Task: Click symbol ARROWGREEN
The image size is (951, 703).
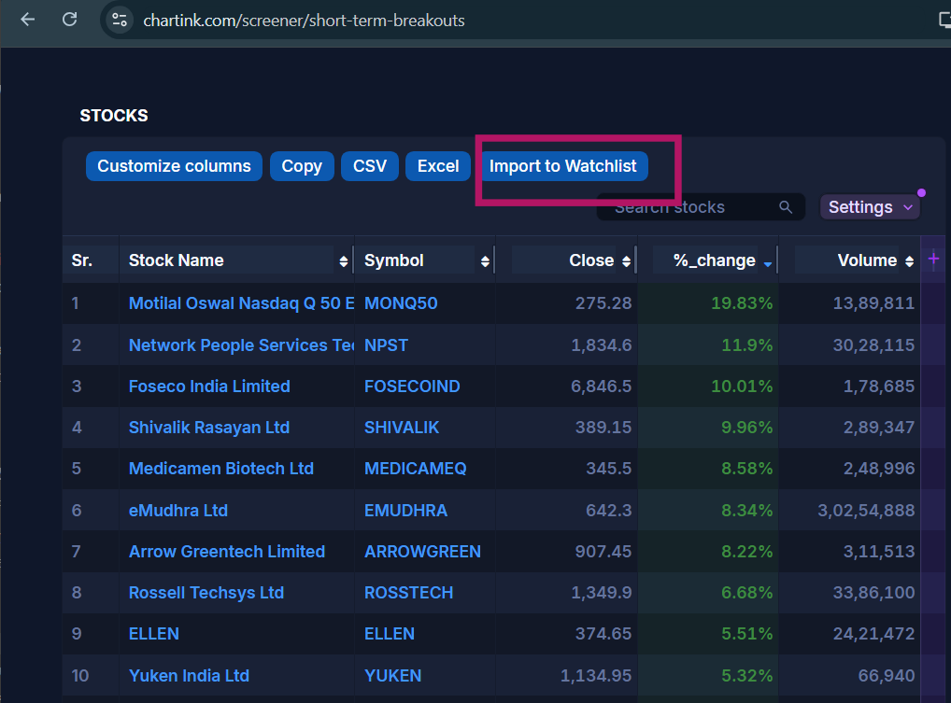Action: (x=423, y=552)
